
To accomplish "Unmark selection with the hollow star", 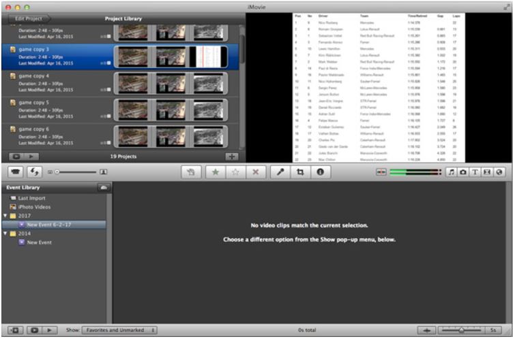I will pos(235,172).
